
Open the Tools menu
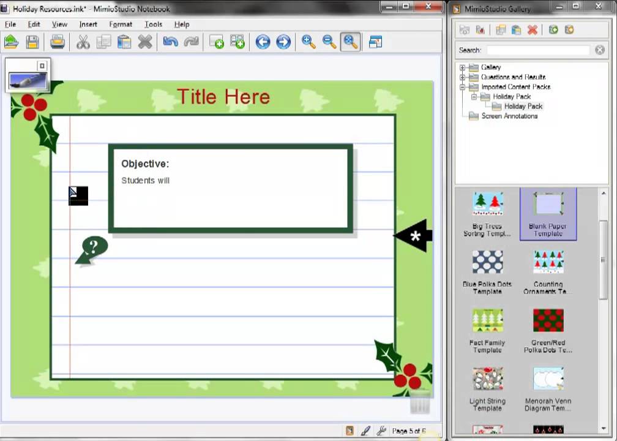(x=153, y=24)
